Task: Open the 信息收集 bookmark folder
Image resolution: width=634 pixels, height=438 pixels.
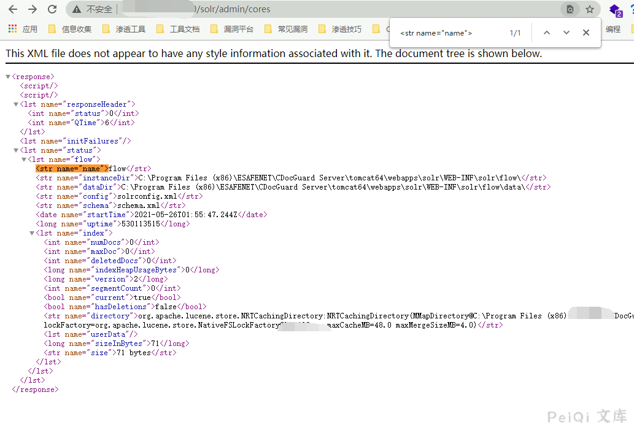Action: click(x=70, y=29)
